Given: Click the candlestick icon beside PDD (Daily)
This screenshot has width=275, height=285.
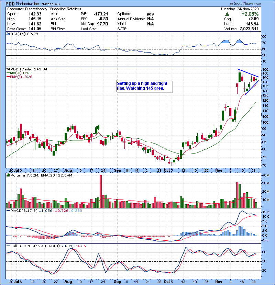Looking at the screenshot, I should (8, 69).
